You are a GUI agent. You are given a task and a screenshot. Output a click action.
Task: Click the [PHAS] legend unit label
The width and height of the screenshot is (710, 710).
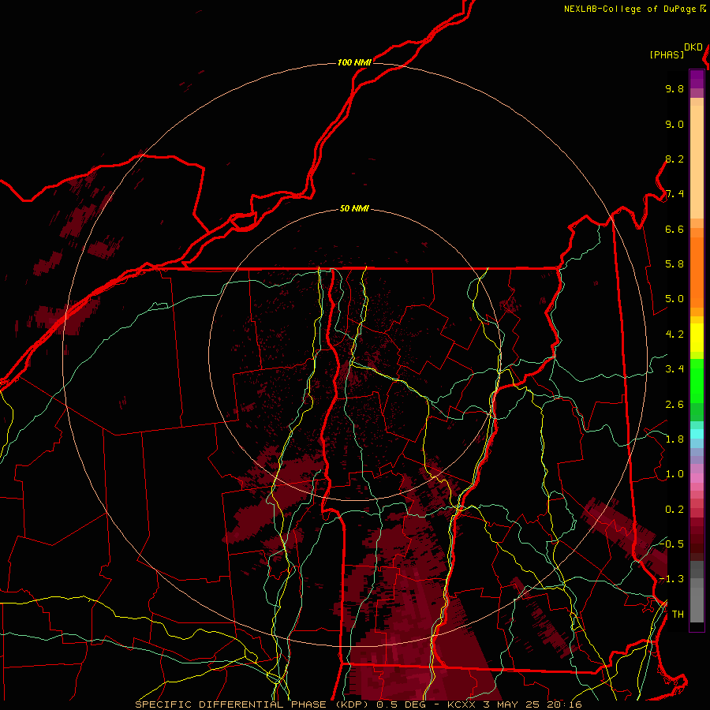[667, 54]
